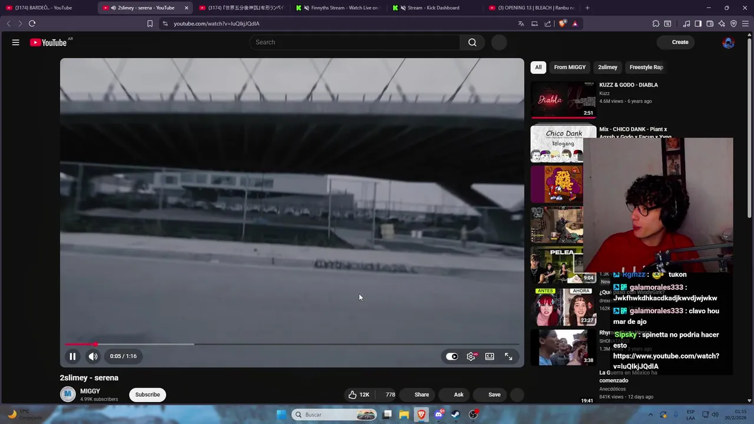Focus the YouTube search field
This screenshot has width=754, height=424.
(355, 42)
